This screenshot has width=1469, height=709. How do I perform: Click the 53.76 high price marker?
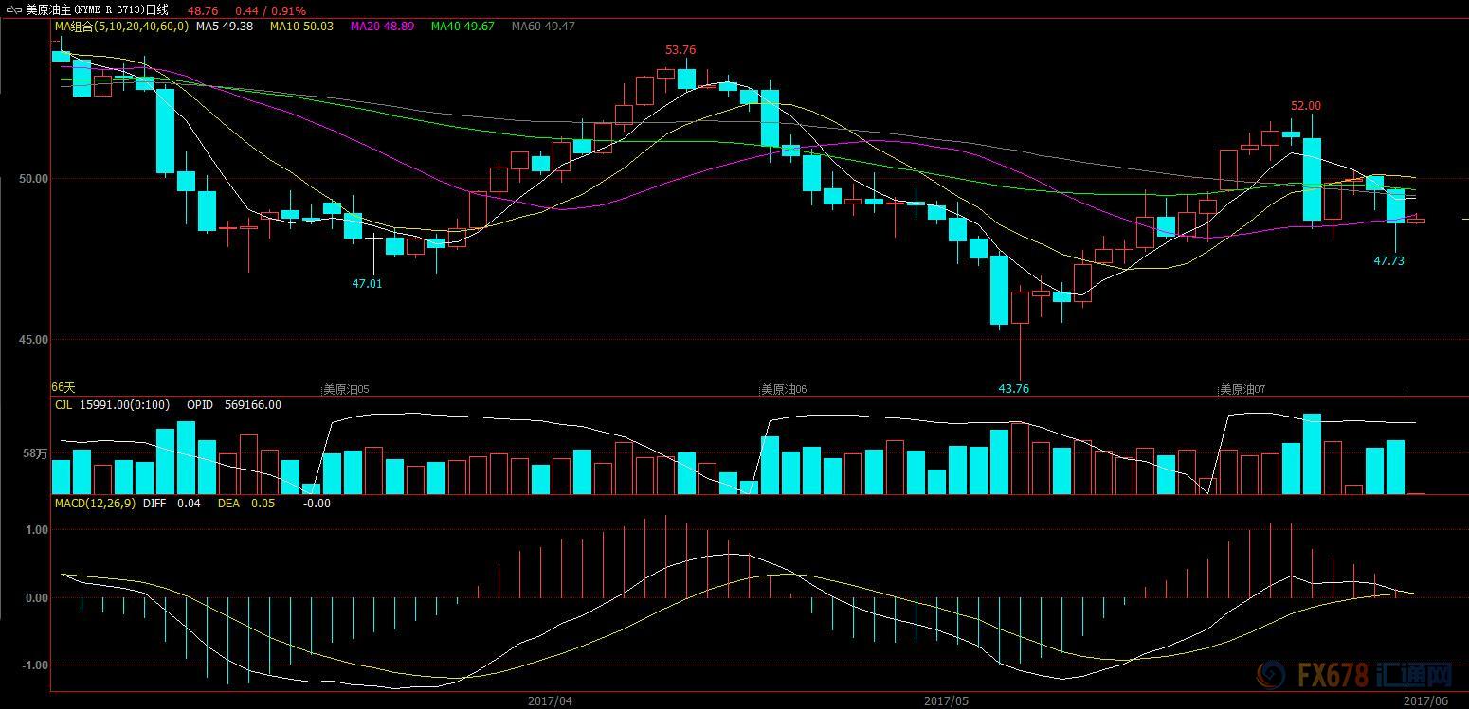(x=680, y=50)
